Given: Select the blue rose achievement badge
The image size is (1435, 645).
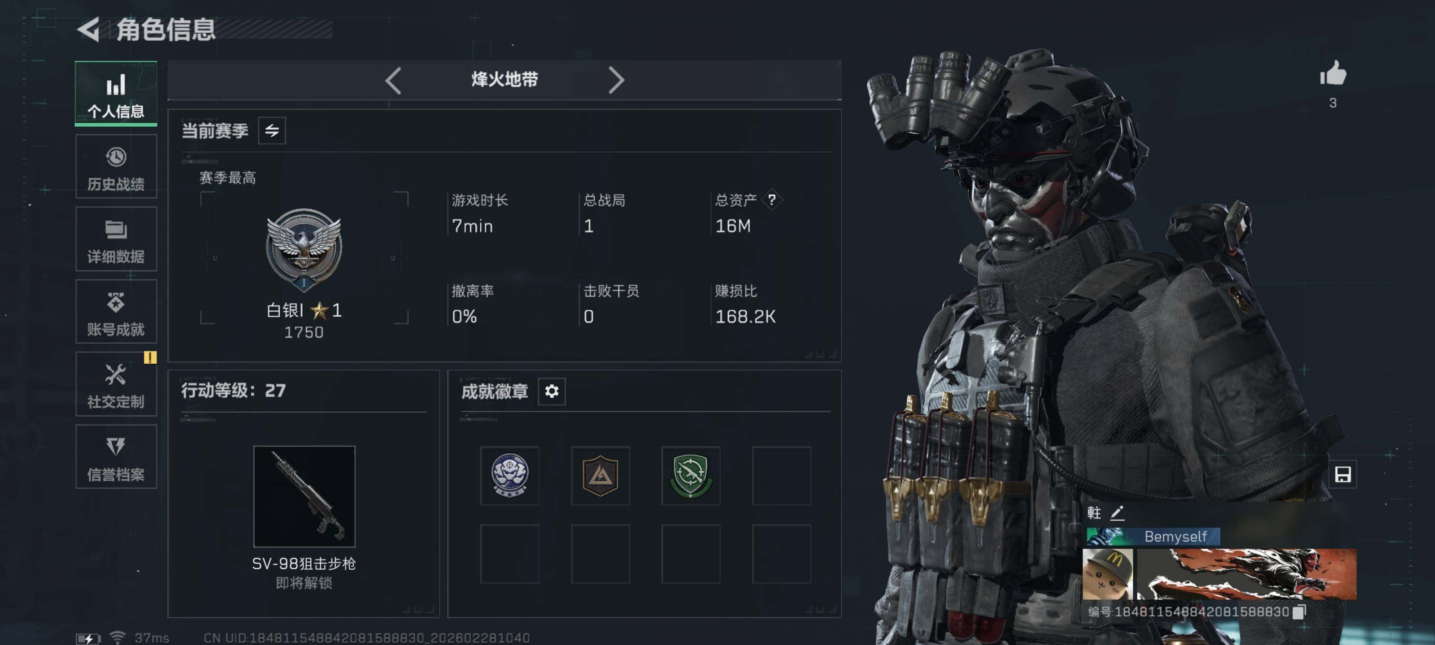Looking at the screenshot, I should pos(510,476).
